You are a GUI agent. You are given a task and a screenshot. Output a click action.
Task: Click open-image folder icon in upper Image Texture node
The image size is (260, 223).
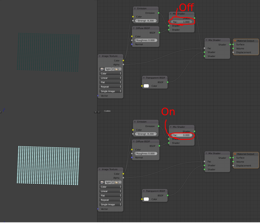[x=116, y=69]
